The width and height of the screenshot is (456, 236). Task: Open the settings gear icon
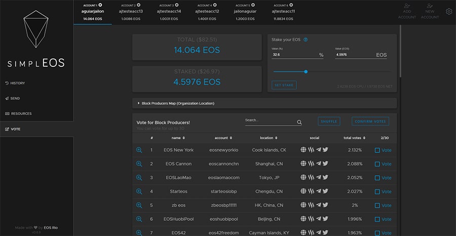tap(449, 12)
